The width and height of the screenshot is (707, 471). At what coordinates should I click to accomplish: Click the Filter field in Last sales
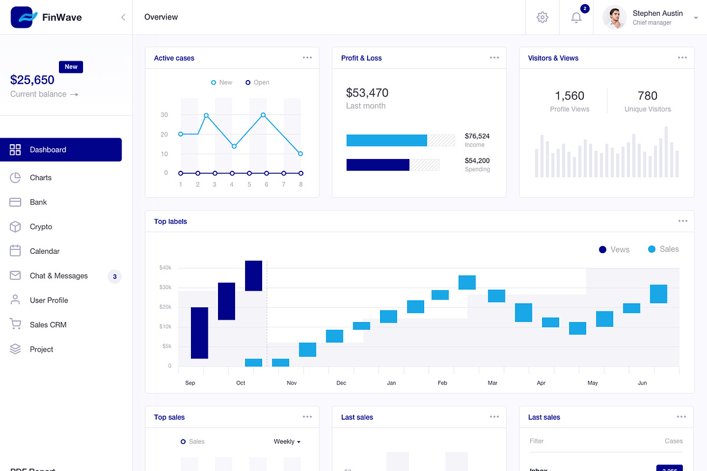(566, 441)
